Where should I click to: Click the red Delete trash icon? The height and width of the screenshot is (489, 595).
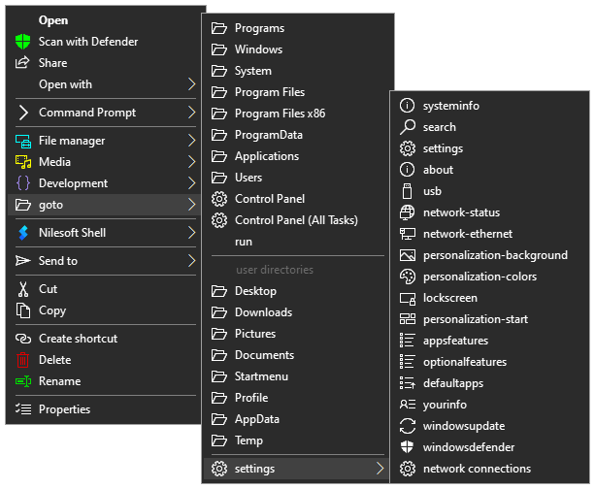(x=23, y=360)
